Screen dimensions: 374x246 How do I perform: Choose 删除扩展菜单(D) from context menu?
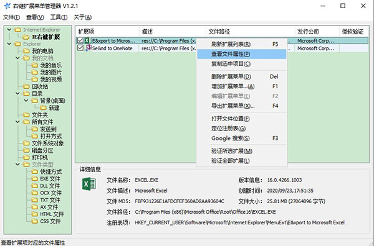click(242, 76)
